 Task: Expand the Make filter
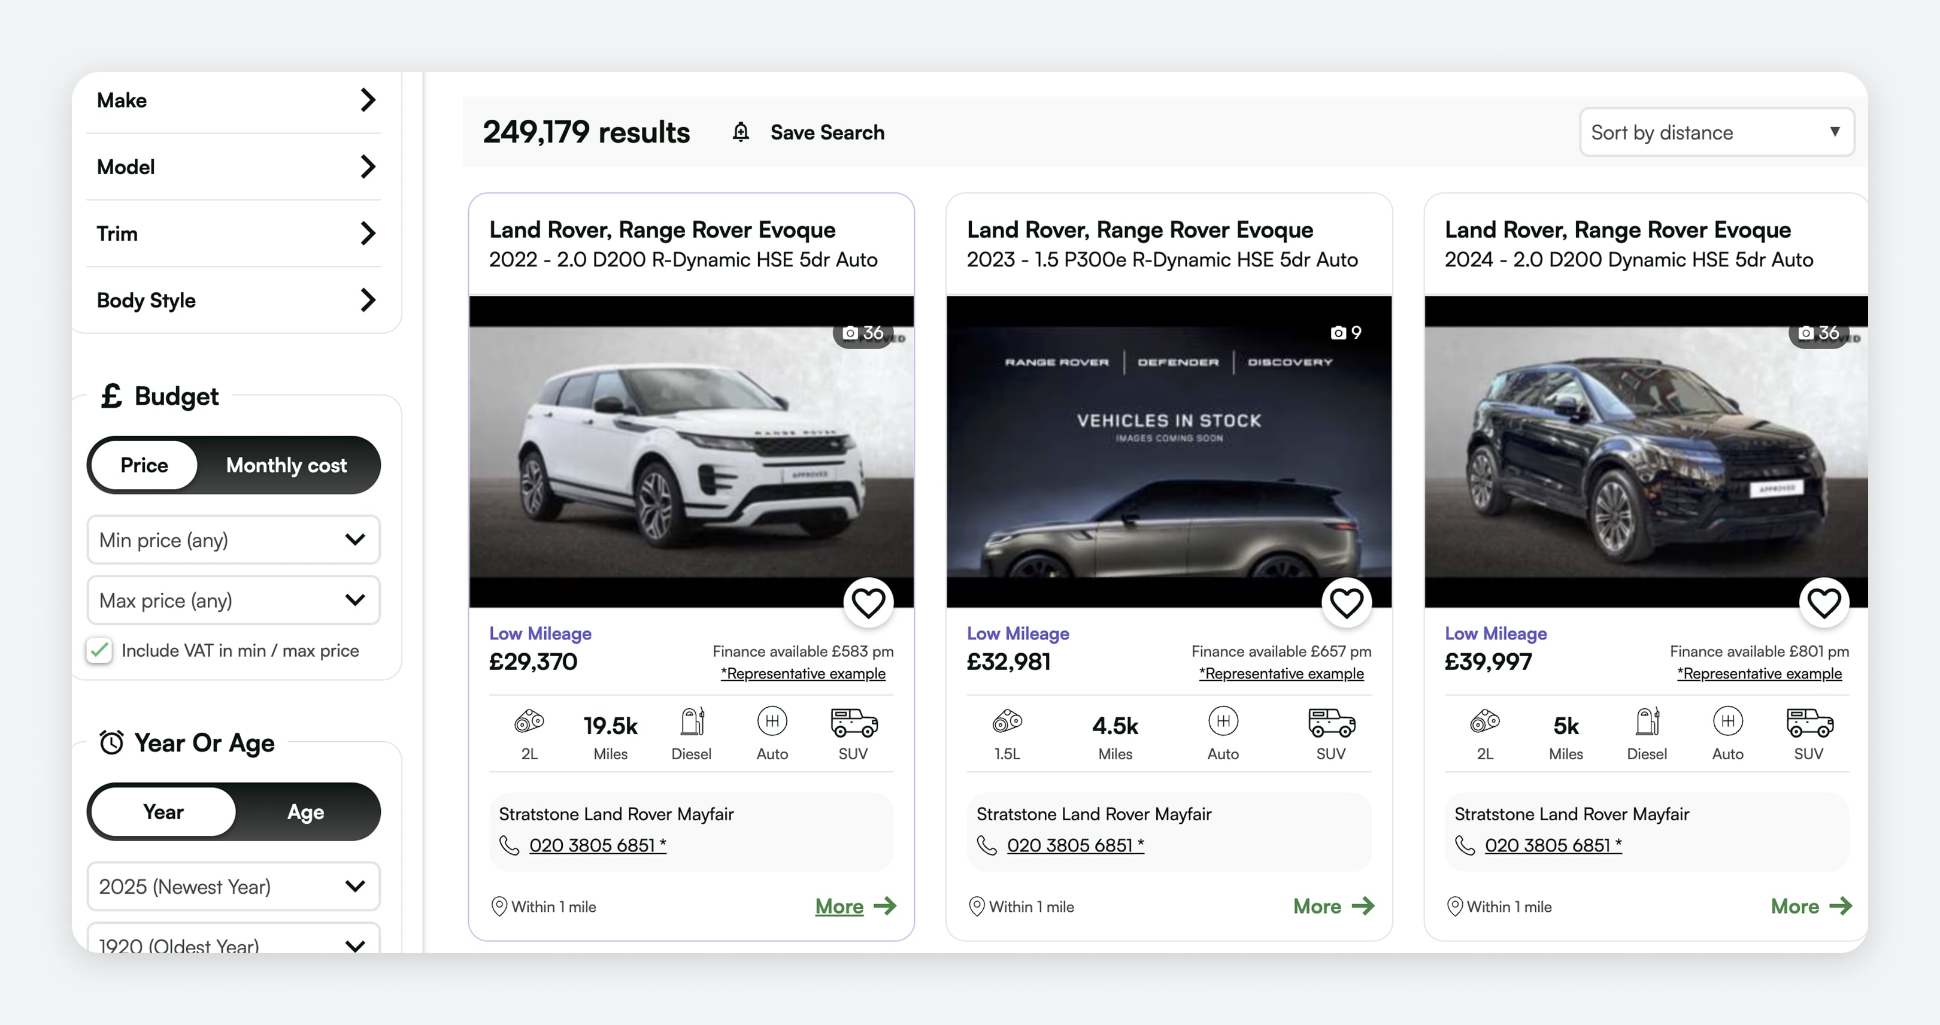[235, 100]
